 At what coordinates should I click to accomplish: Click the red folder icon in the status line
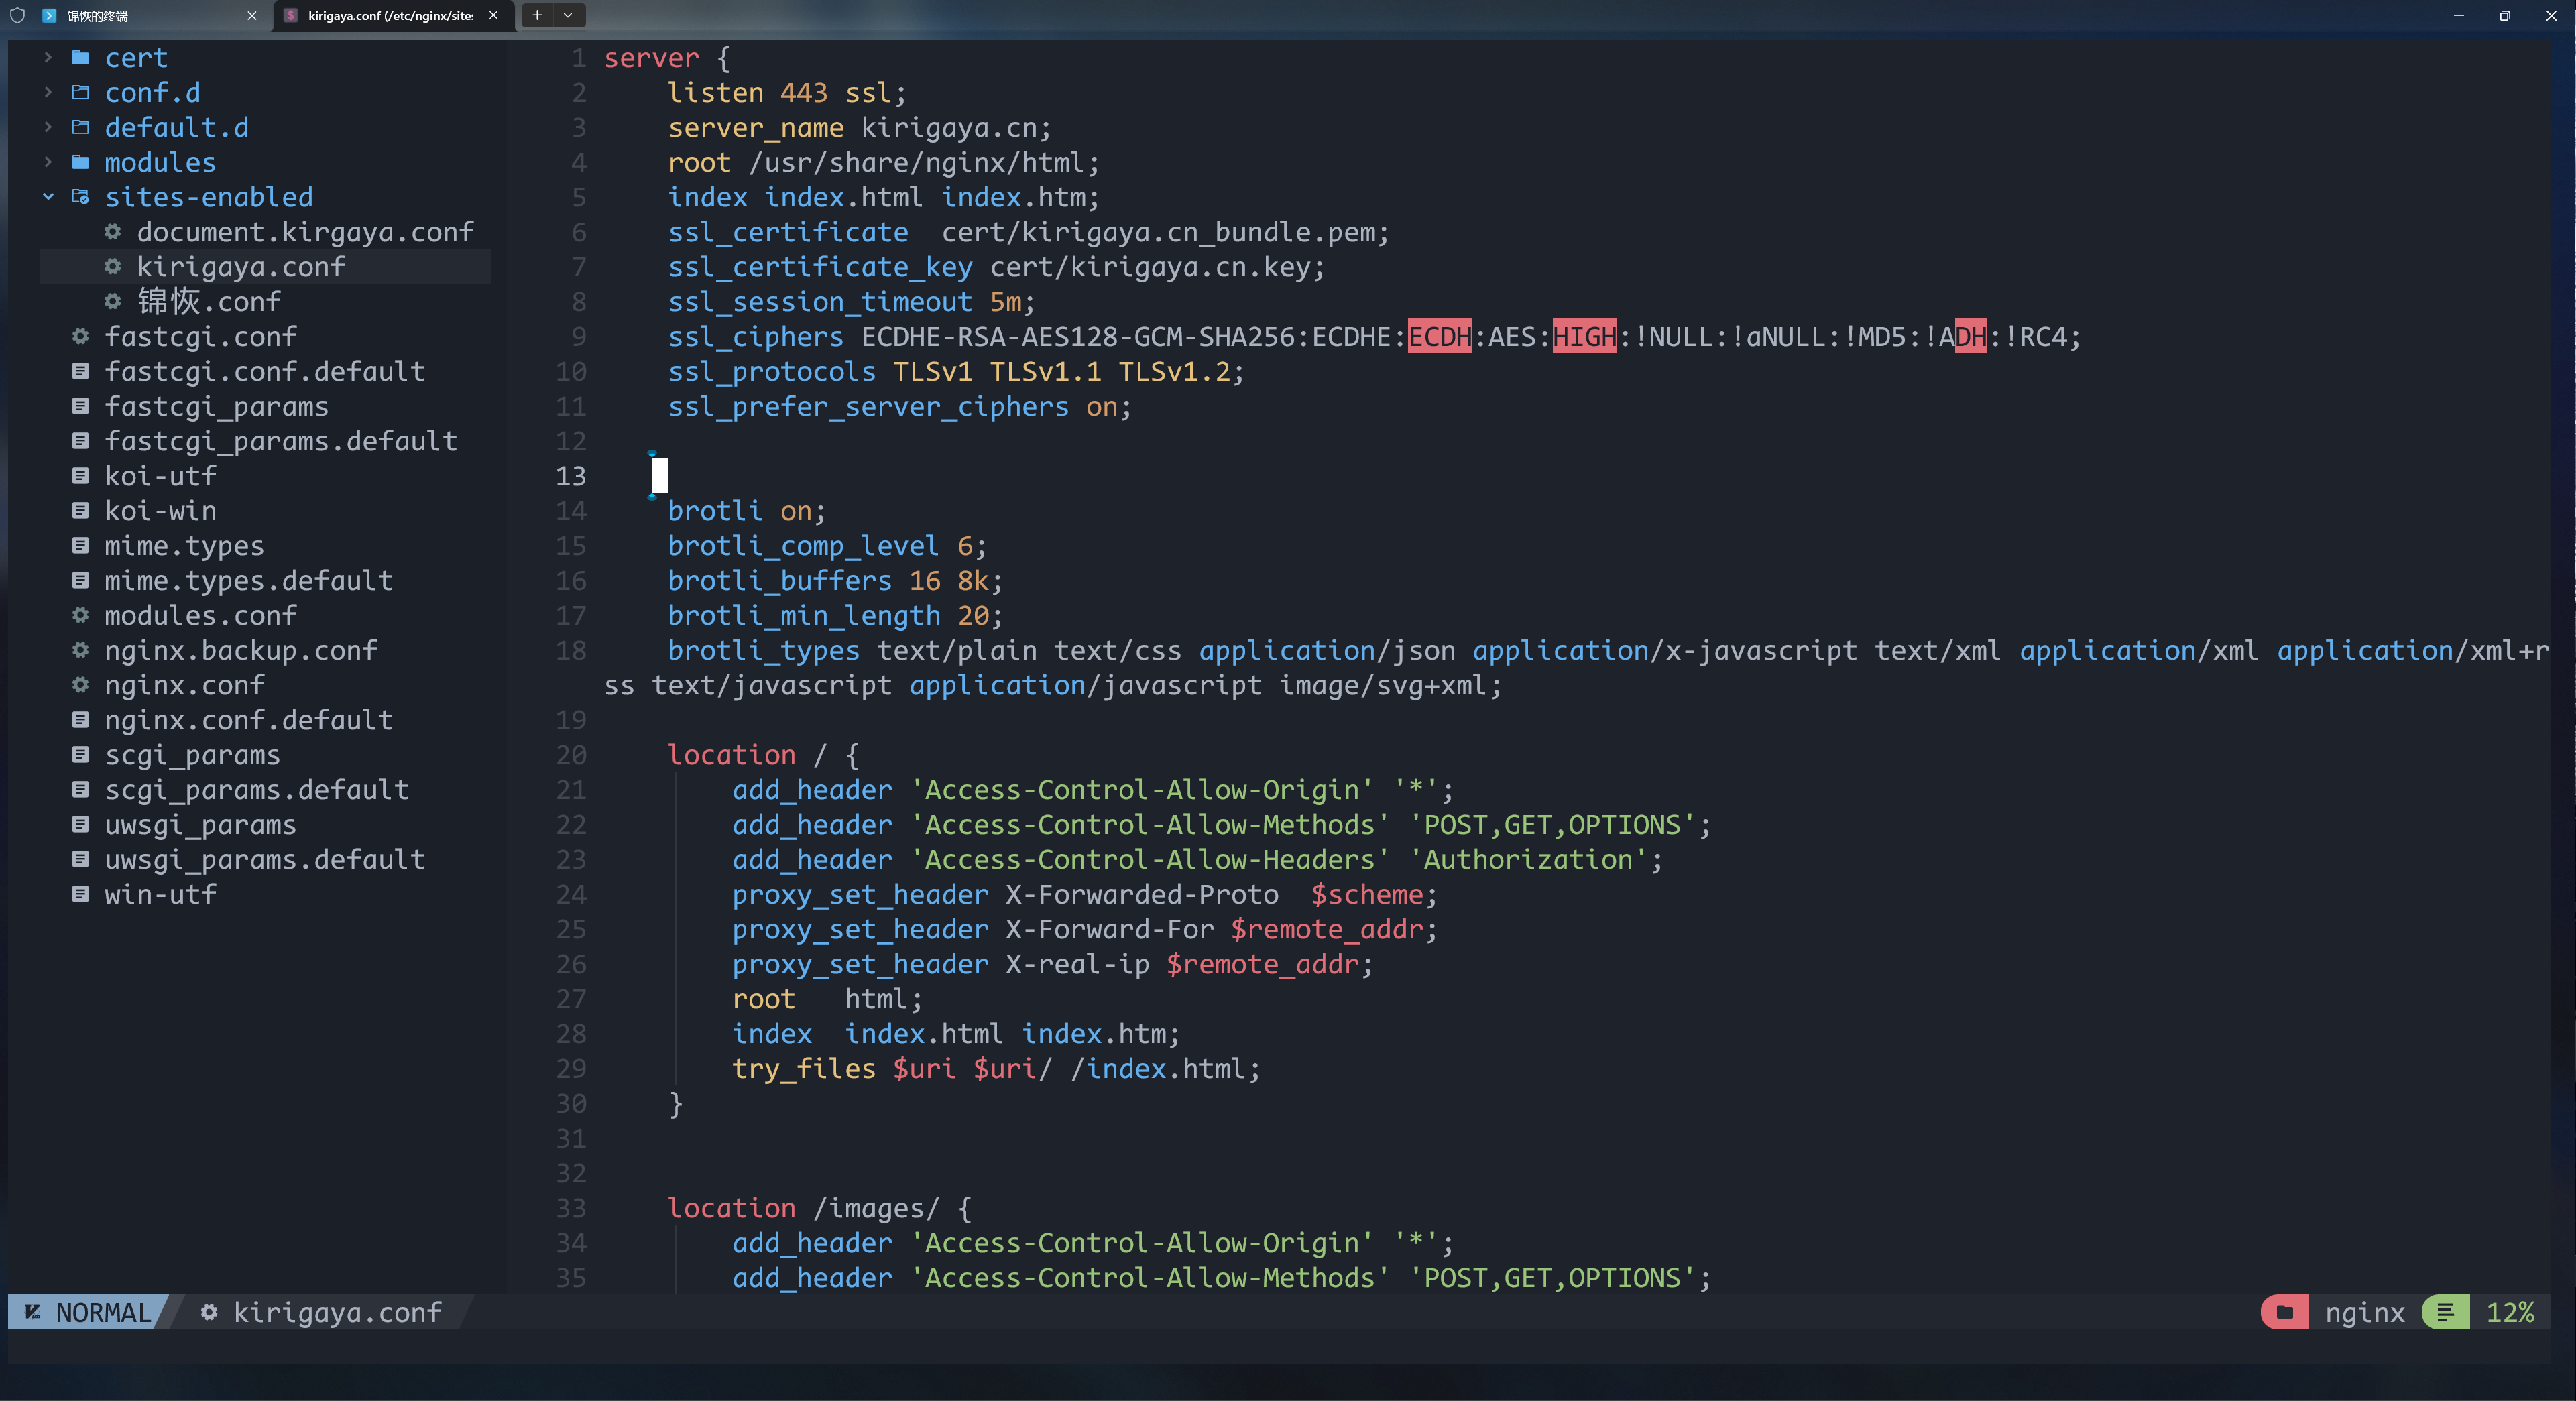click(x=2285, y=1312)
